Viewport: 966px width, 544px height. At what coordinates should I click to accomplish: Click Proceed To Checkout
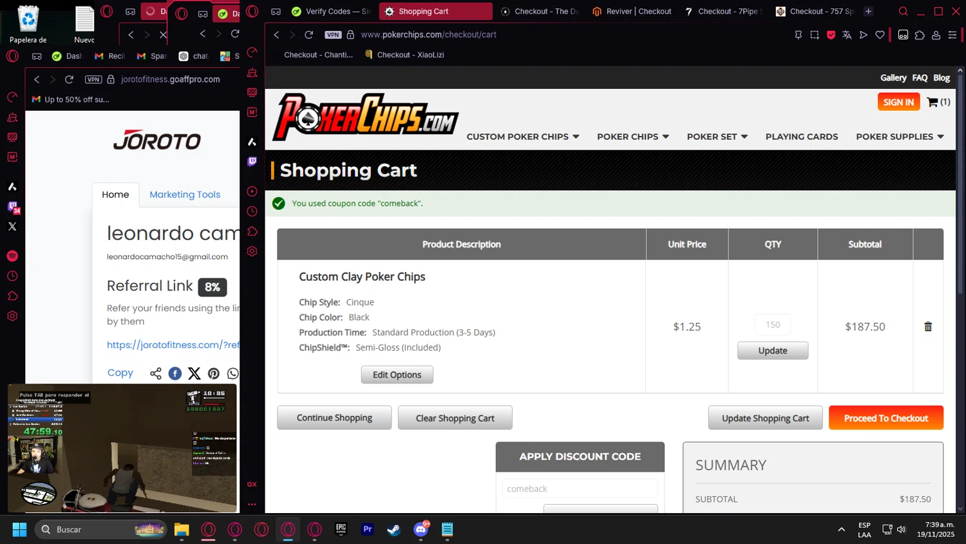click(x=885, y=418)
